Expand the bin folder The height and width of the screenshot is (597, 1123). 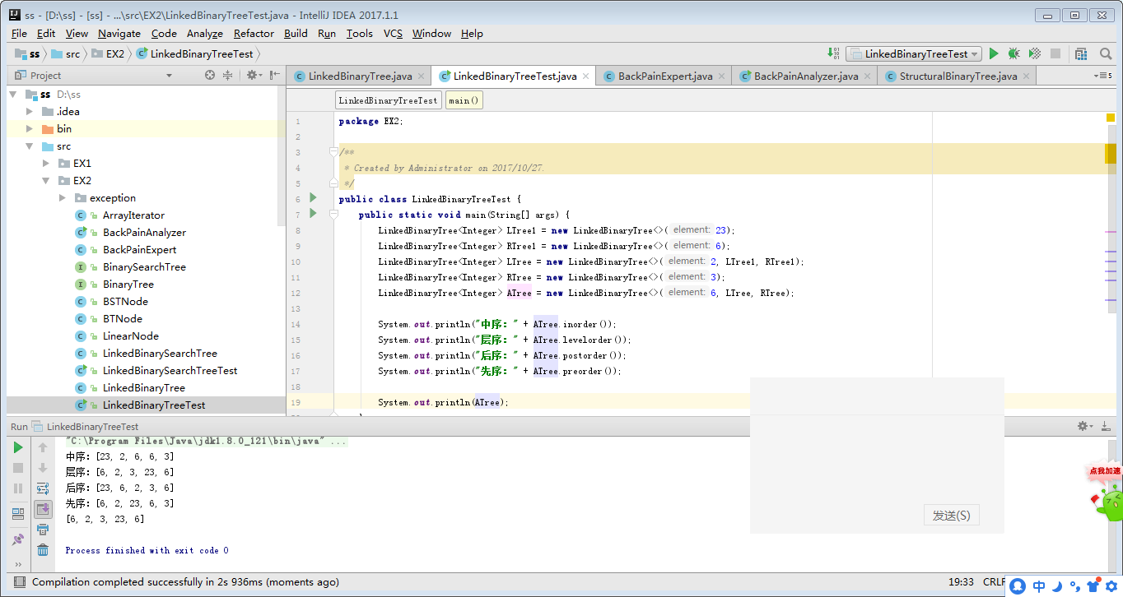[x=30, y=128]
